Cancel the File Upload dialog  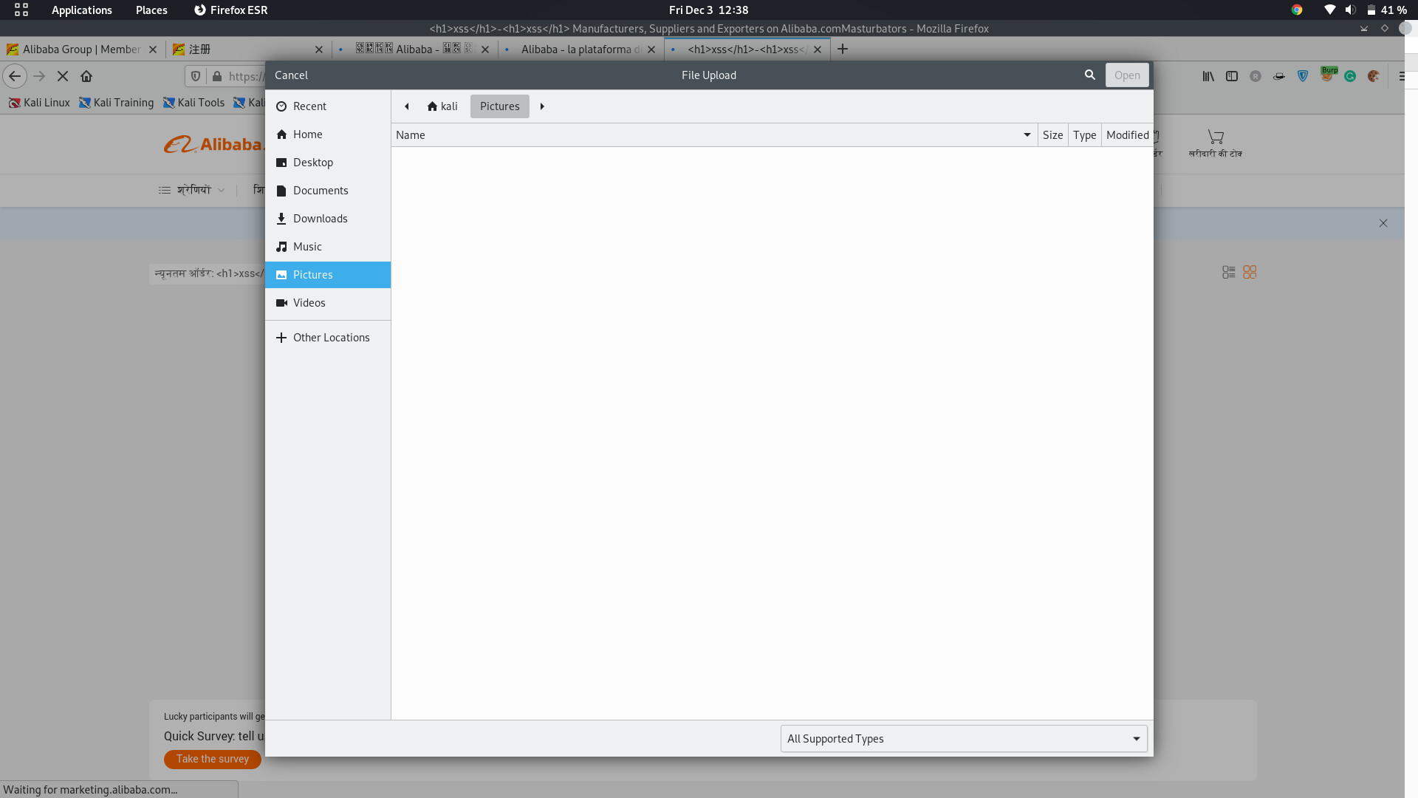tap(291, 75)
